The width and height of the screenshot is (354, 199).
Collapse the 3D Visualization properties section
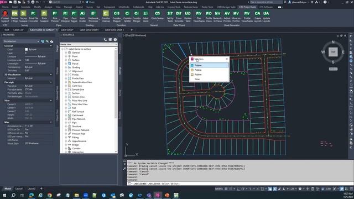tap(51, 75)
